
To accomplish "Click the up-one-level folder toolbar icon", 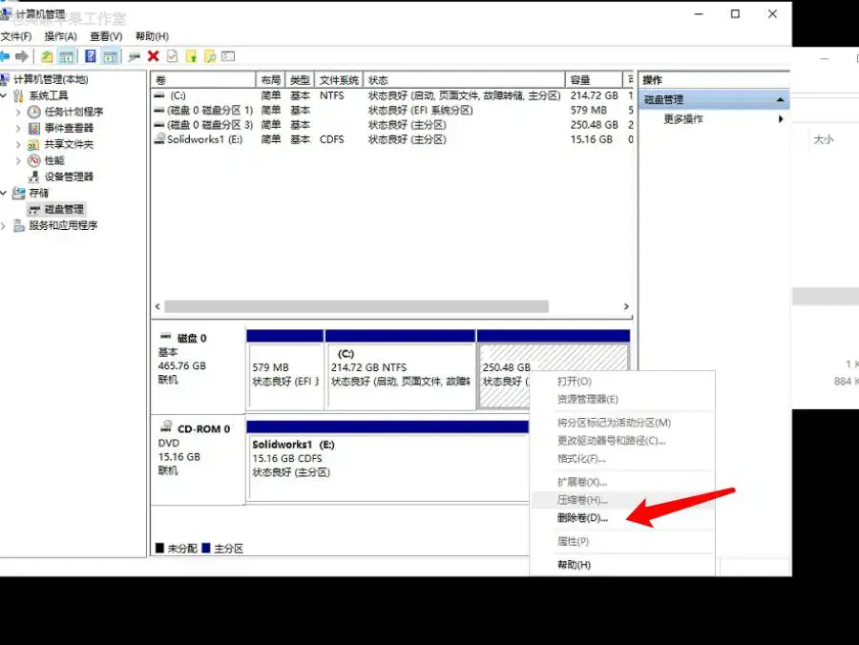I will [47, 56].
